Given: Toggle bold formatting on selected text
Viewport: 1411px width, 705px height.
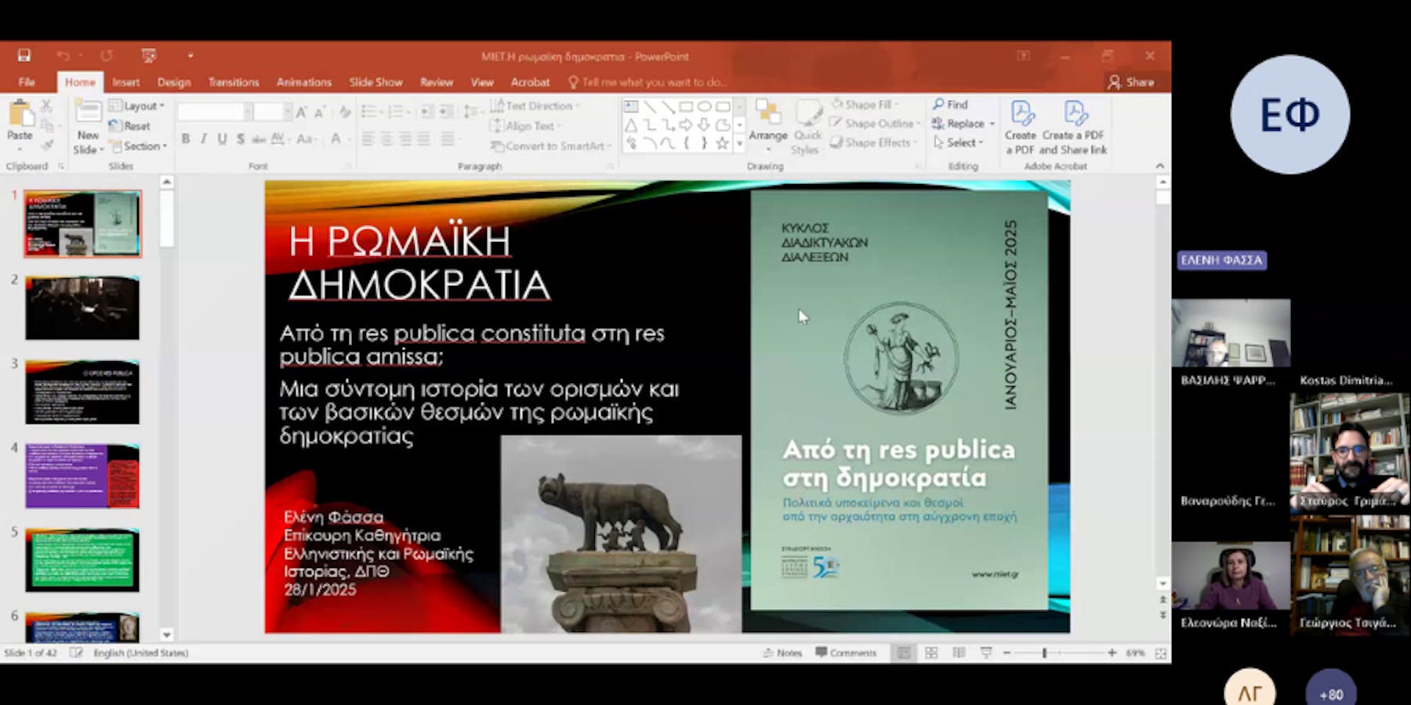Looking at the screenshot, I should click(x=185, y=137).
